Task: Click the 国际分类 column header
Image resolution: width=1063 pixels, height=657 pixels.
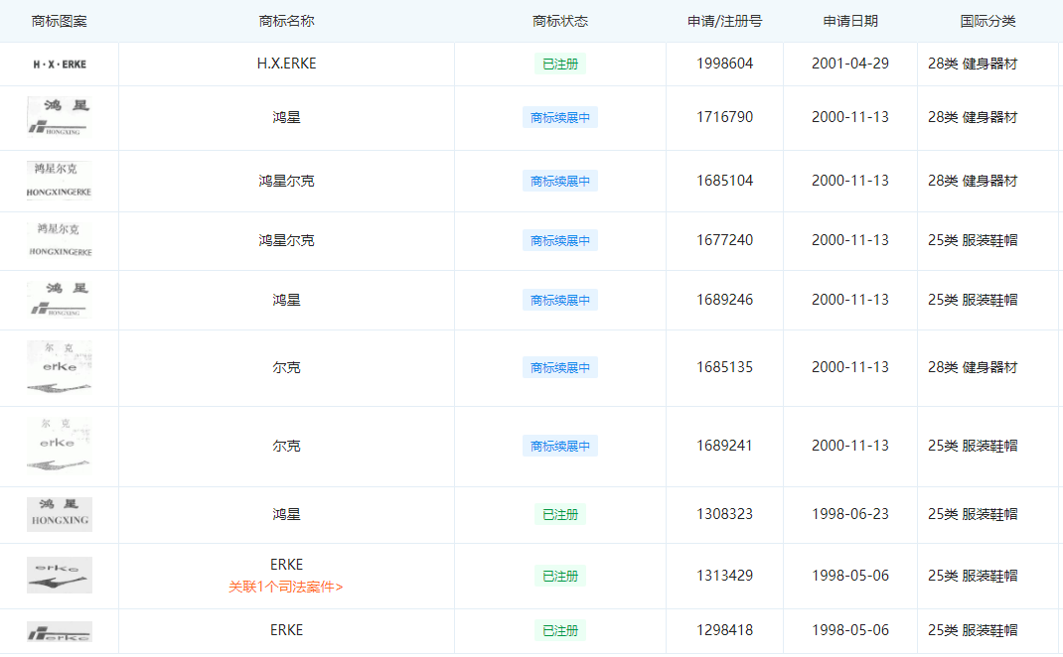Action: tap(987, 21)
